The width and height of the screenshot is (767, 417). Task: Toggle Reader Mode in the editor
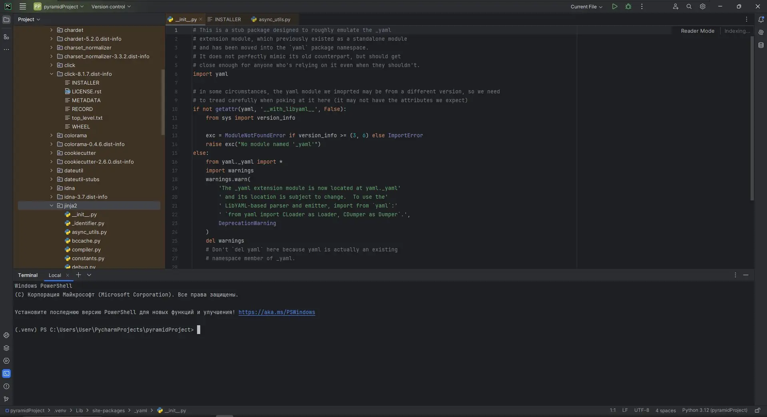[697, 31]
